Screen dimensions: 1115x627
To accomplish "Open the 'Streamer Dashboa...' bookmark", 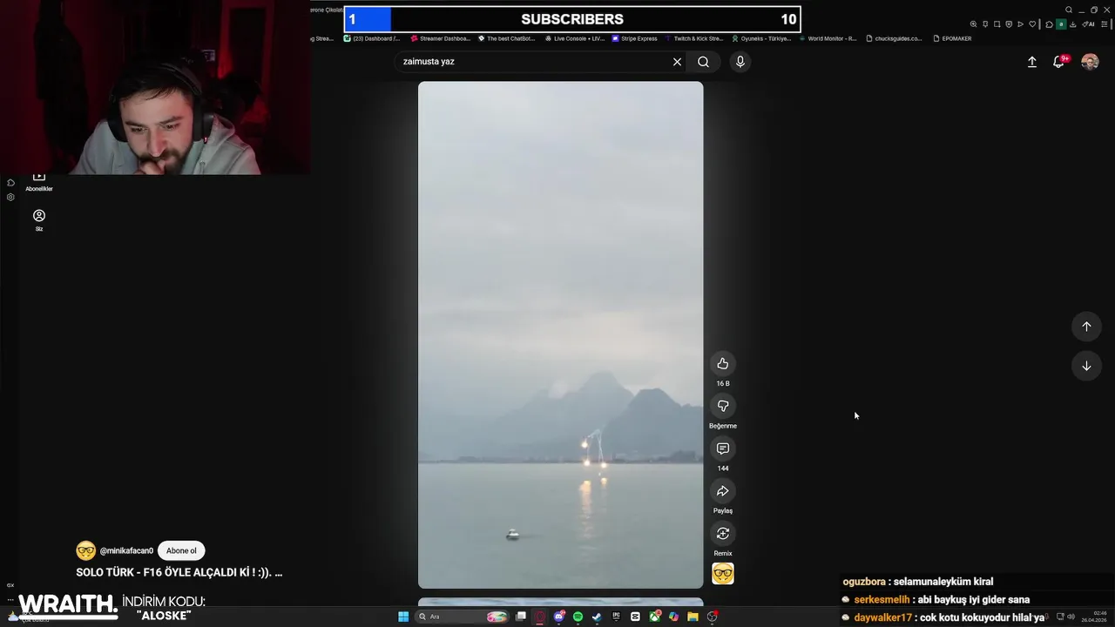I will [441, 38].
